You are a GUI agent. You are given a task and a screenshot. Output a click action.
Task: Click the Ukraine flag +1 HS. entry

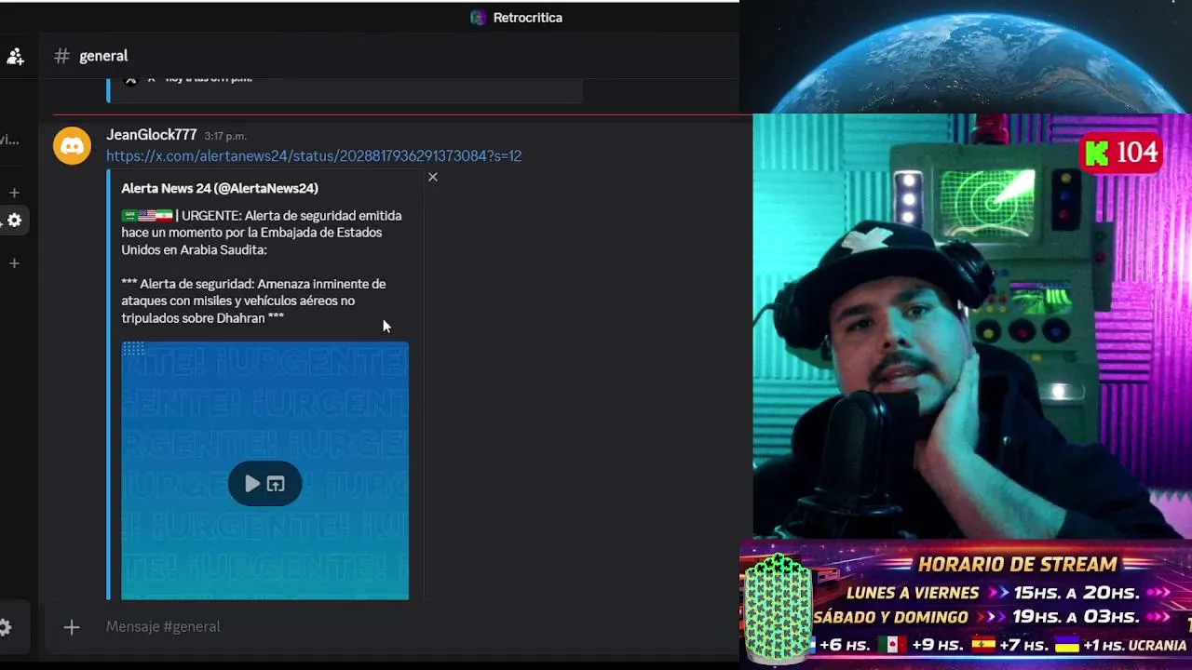1121,645
